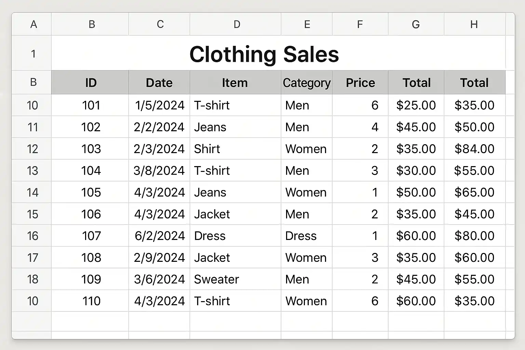Select column F header

point(360,24)
